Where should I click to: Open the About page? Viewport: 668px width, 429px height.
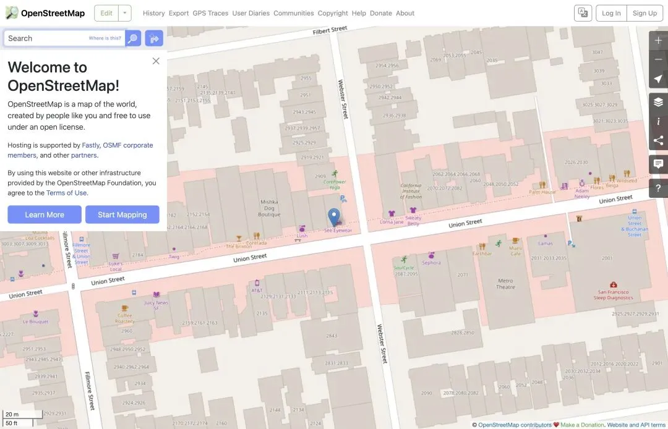pos(405,13)
